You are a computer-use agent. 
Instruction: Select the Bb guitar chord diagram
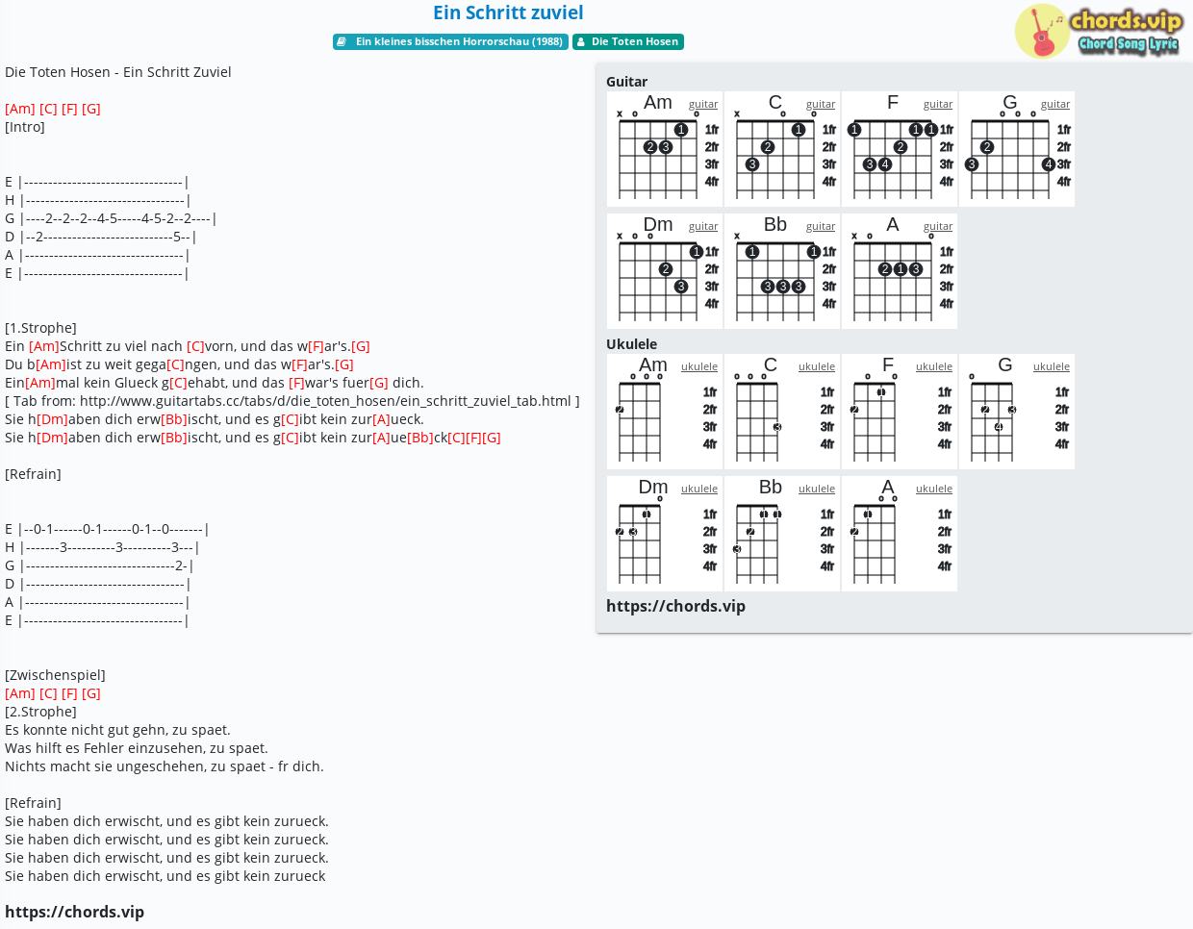tap(782, 271)
